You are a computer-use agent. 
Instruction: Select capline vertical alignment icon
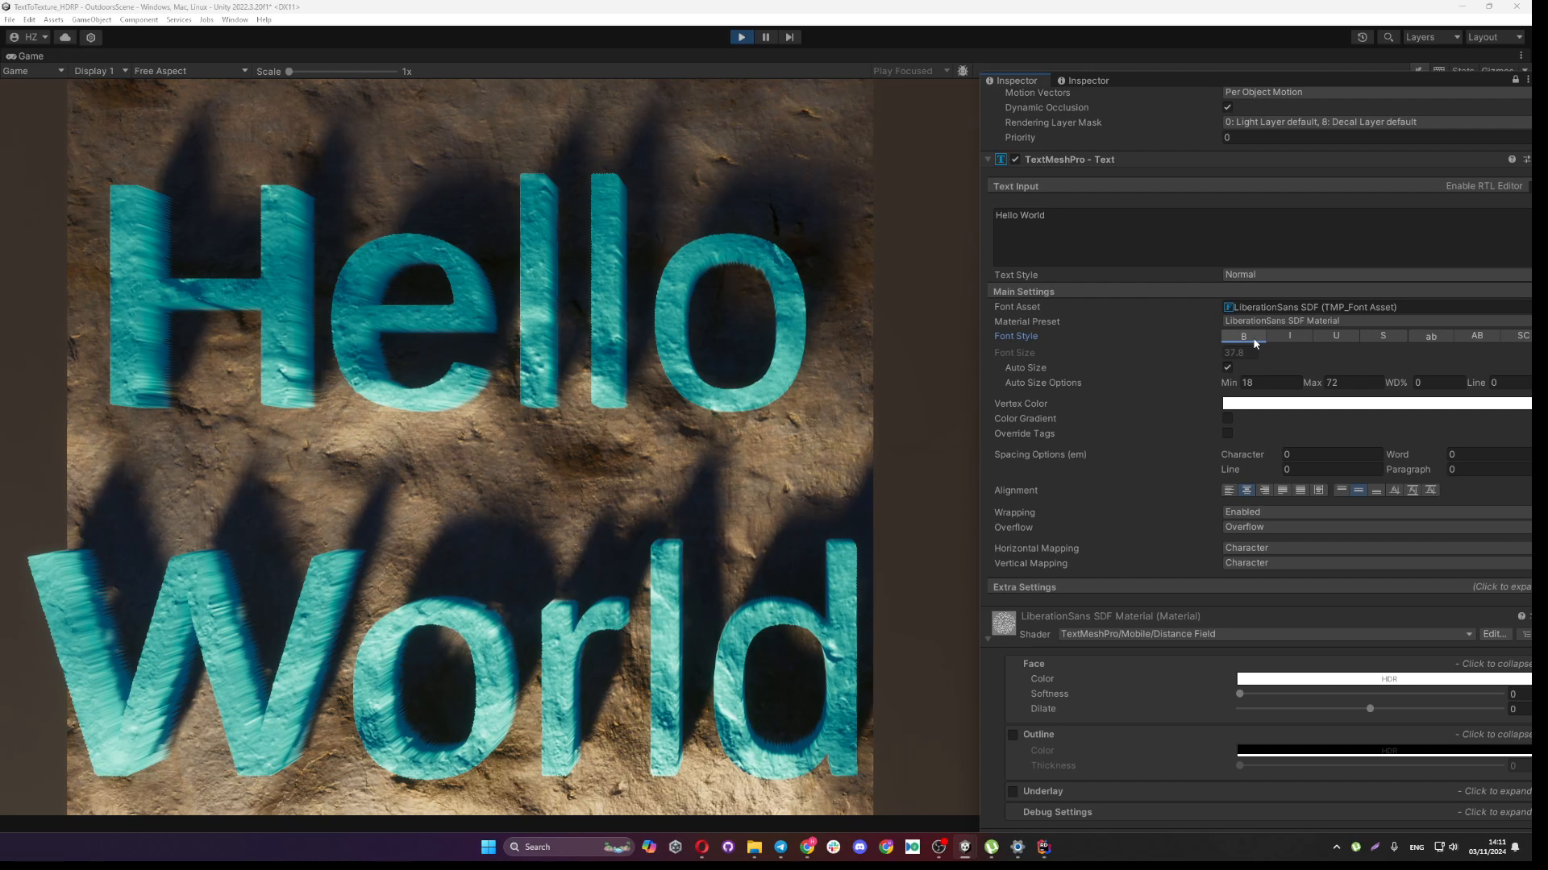pyautogui.click(x=1430, y=490)
